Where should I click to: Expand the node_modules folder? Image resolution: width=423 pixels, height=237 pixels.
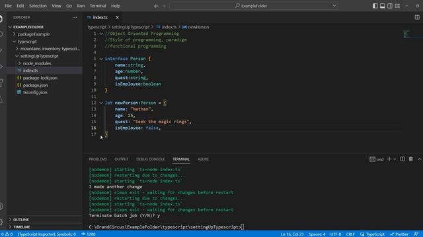pyautogui.click(x=19, y=63)
